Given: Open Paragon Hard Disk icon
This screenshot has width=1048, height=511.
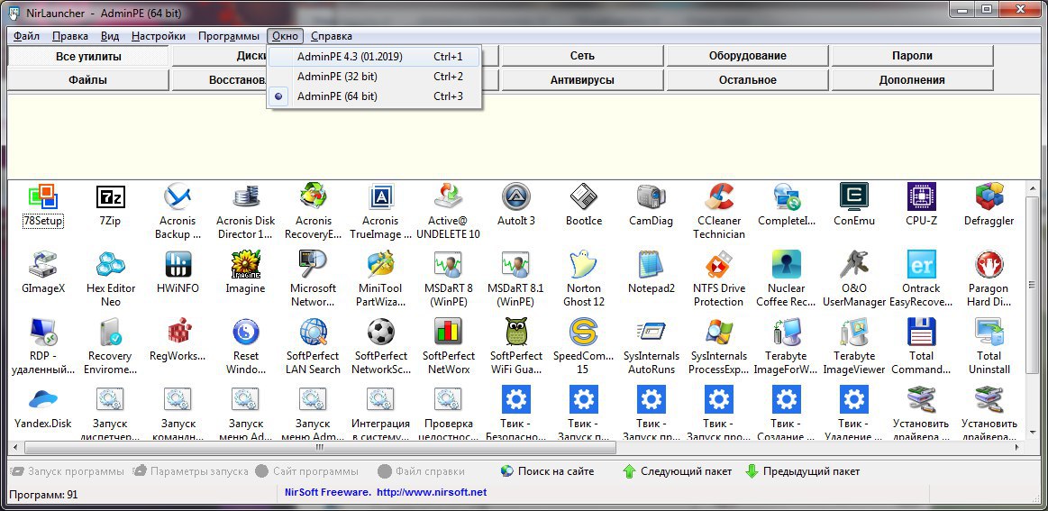Looking at the screenshot, I should (x=989, y=265).
